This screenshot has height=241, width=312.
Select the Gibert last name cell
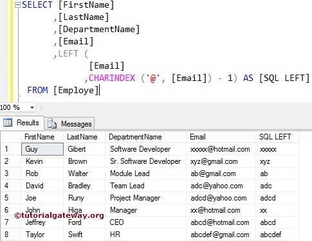[x=84, y=149]
